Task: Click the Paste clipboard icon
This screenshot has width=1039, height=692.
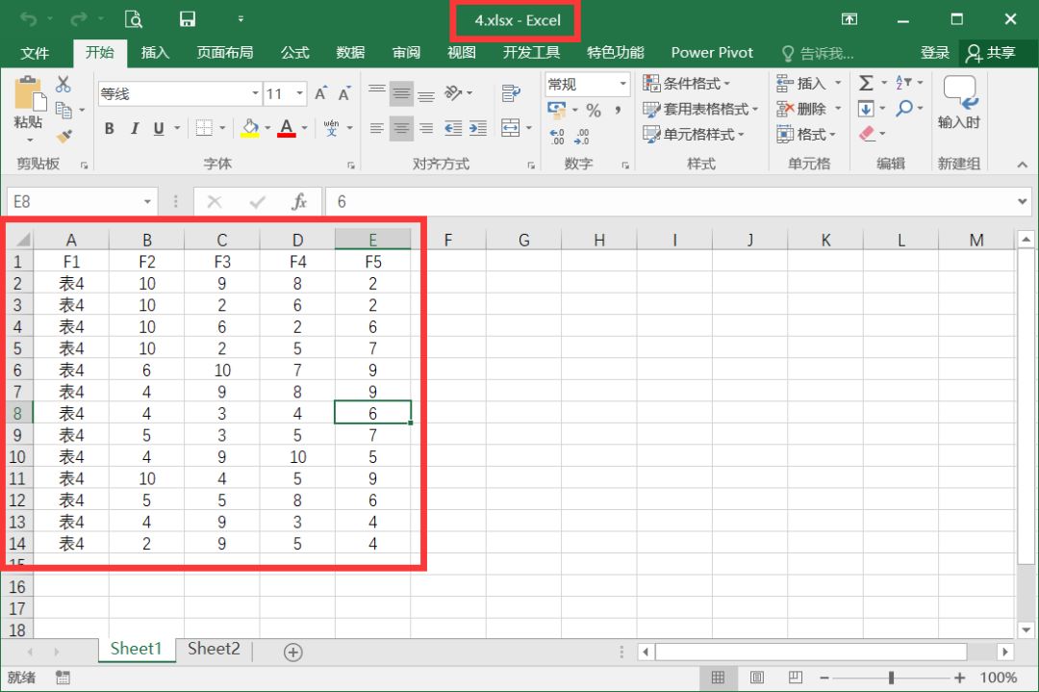Action: (x=29, y=92)
